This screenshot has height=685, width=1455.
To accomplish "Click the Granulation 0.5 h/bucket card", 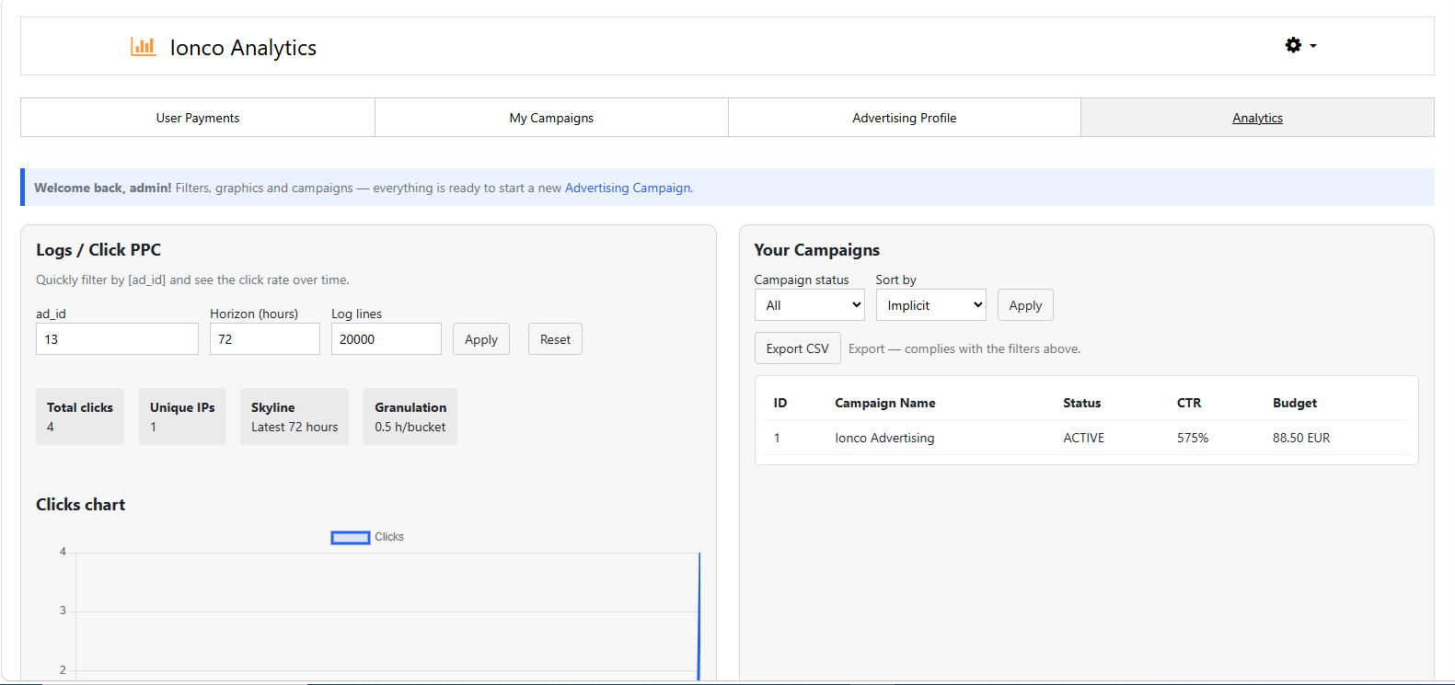I will point(410,417).
